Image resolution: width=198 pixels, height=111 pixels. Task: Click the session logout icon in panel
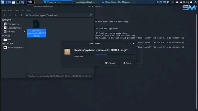tap(196, 2)
